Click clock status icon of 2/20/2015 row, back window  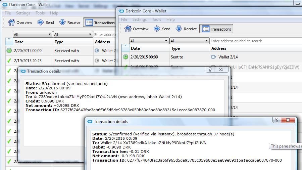(9, 50)
